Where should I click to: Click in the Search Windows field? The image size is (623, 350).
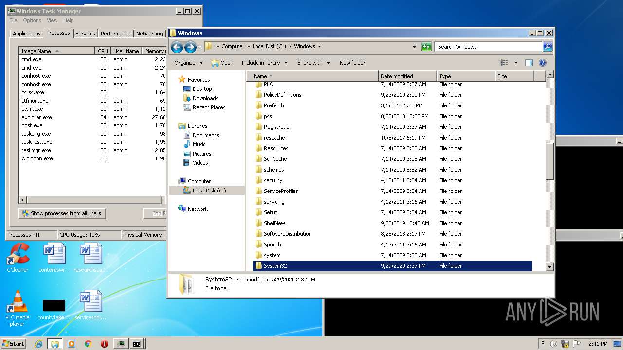(488, 47)
